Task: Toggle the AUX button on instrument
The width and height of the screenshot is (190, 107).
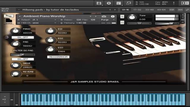Action: [x=183, y=20]
